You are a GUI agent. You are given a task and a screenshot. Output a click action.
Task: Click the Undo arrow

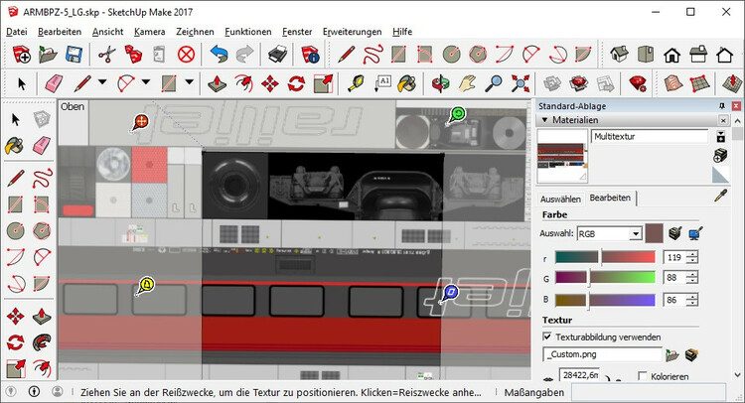[x=219, y=55]
